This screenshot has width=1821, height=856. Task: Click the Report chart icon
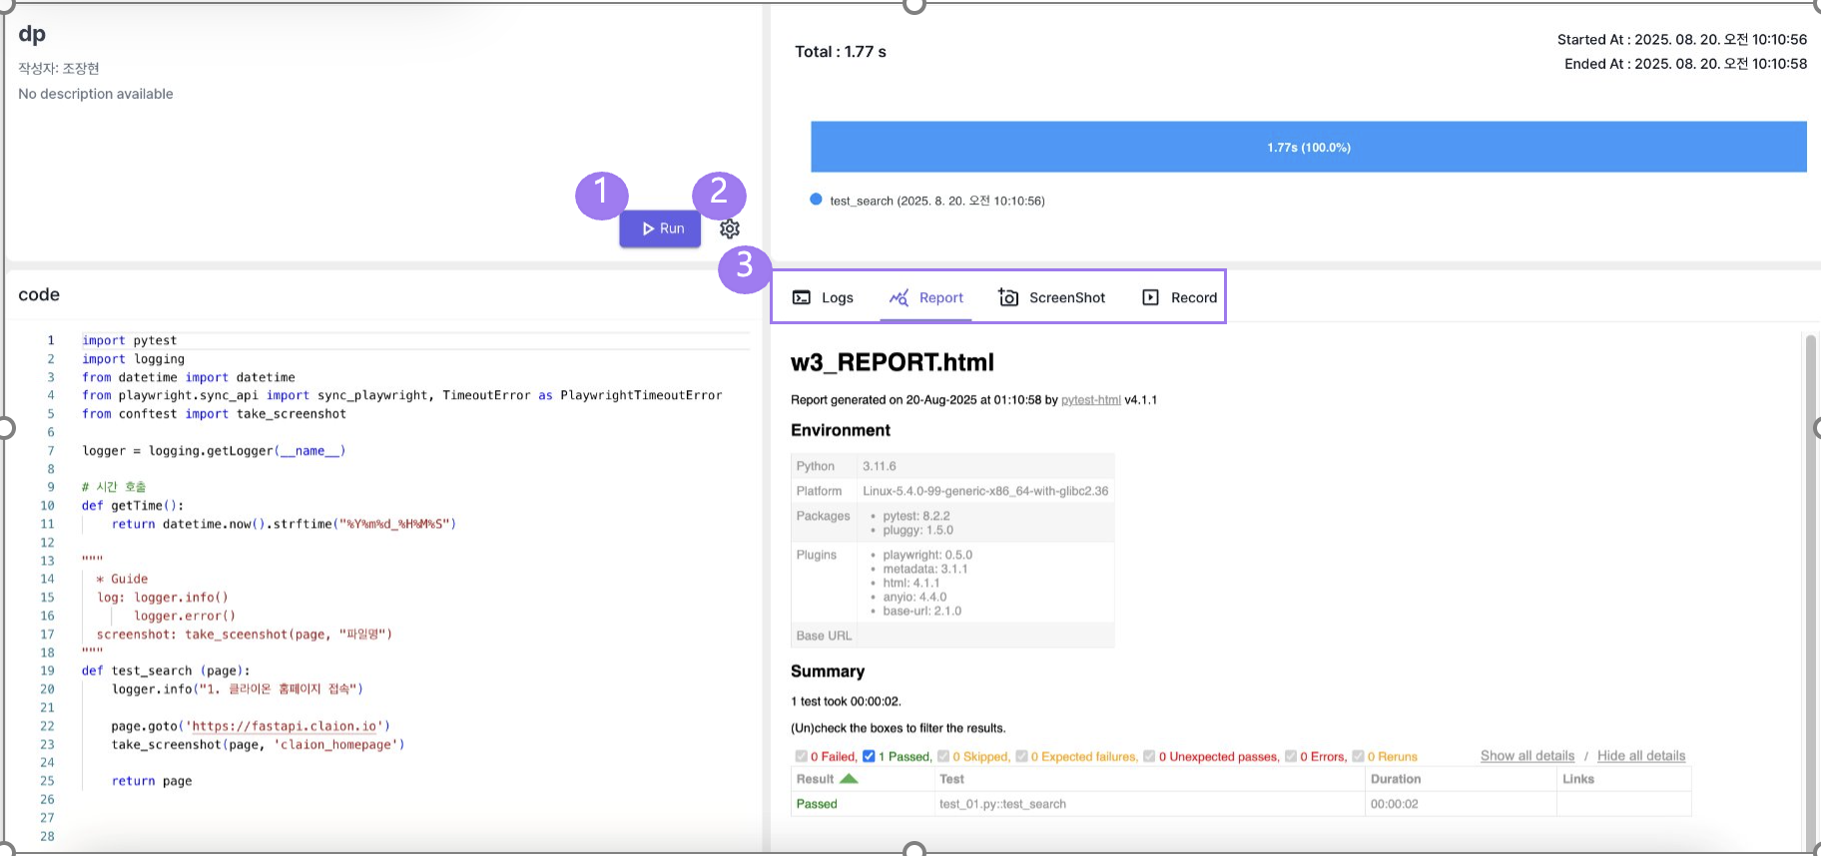[899, 297]
